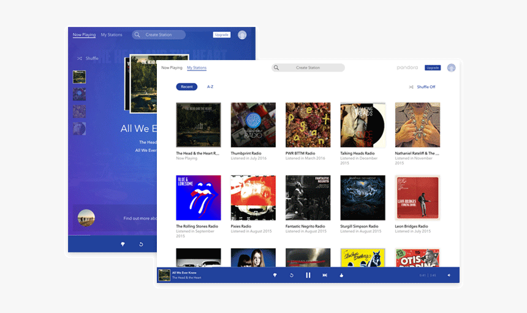The height and width of the screenshot is (313, 527).
Task: Click thumbs down icon in front player bar
Action: (275, 275)
